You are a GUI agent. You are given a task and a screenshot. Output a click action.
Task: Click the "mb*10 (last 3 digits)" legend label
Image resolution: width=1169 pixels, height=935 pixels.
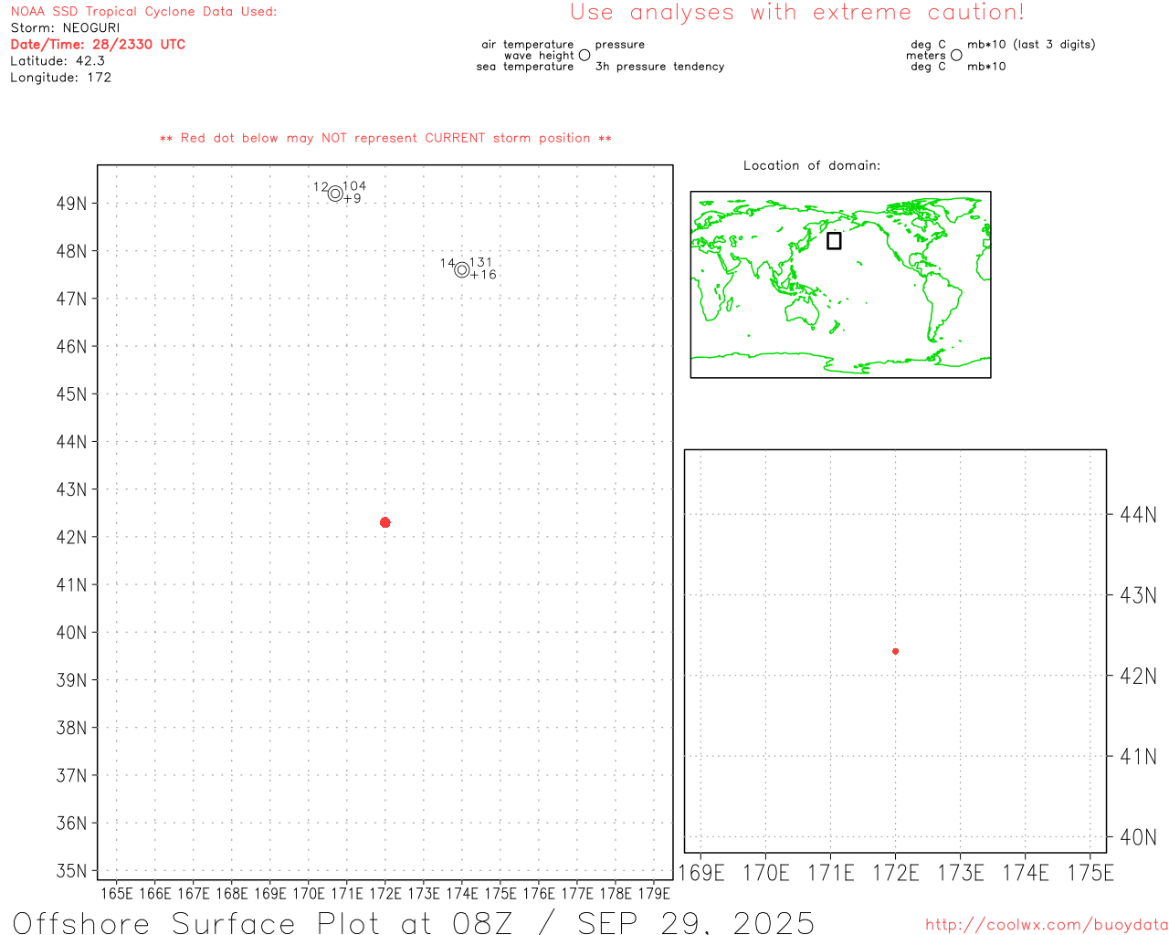coord(1031,45)
